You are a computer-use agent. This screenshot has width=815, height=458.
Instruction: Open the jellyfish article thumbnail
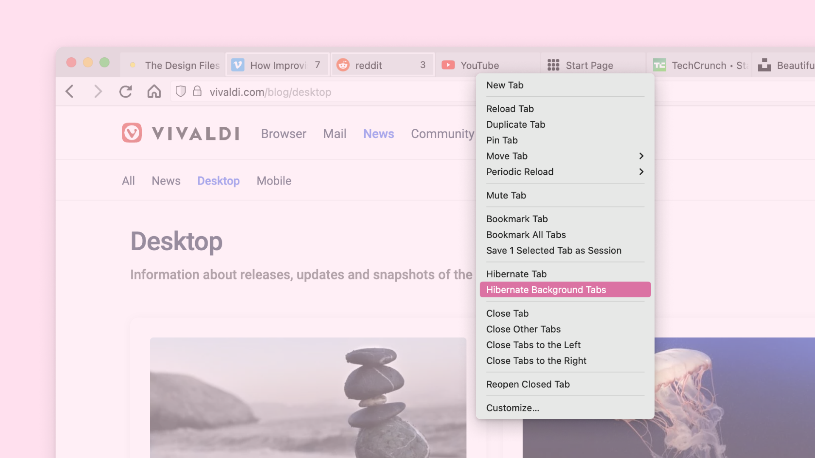pos(734,397)
